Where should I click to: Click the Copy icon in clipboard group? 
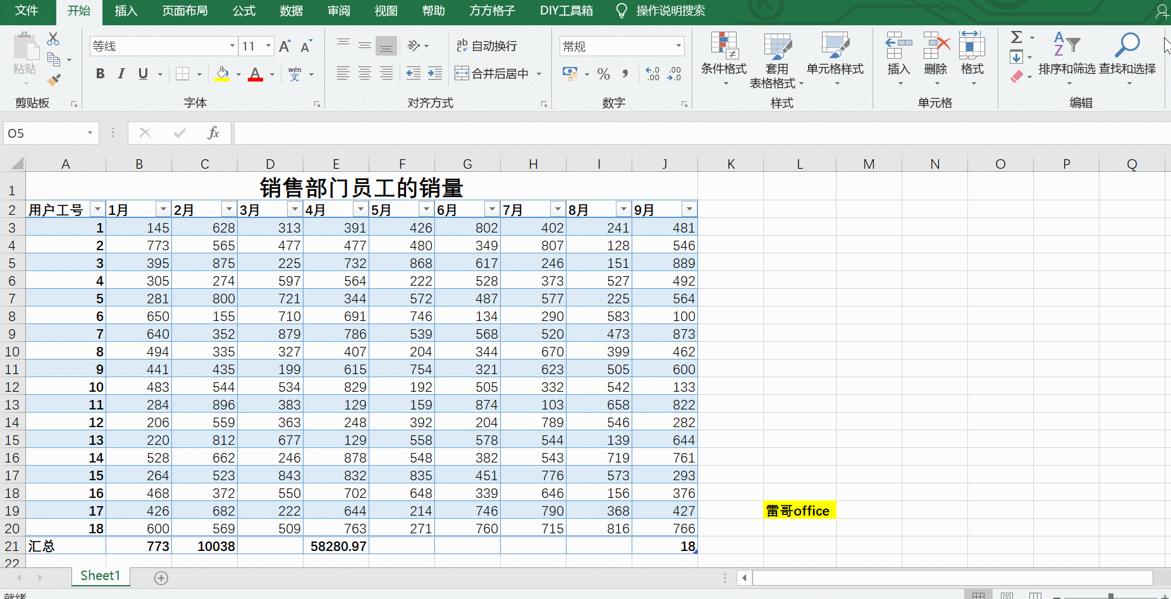coord(54,60)
